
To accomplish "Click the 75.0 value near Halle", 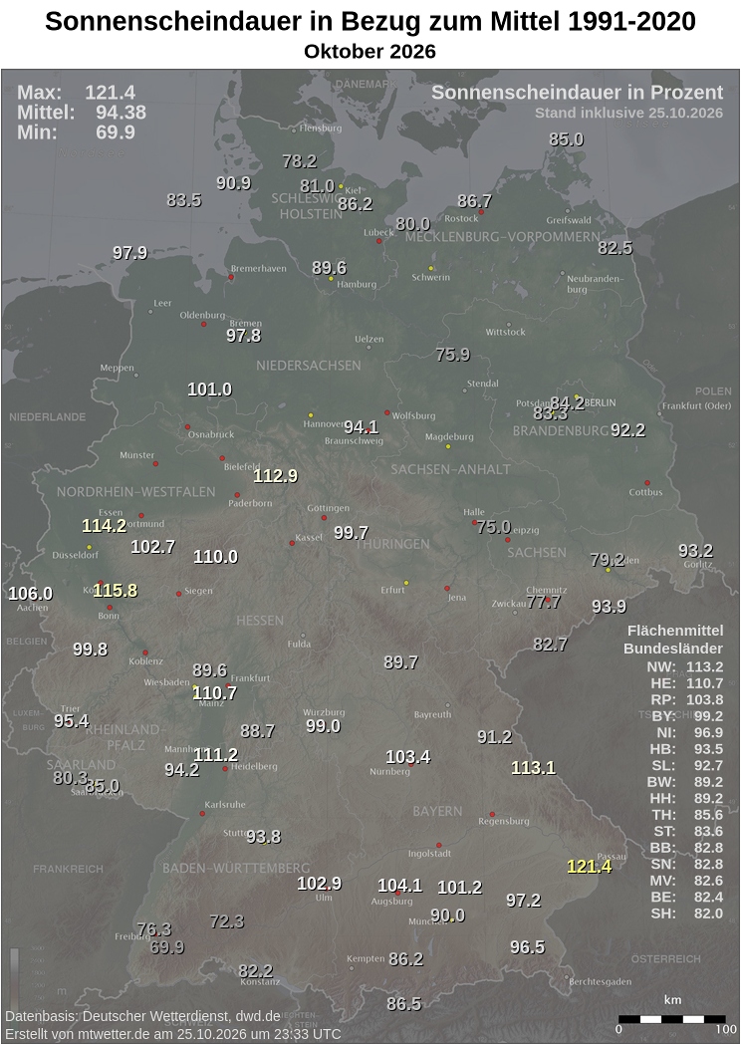I will [494, 527].
